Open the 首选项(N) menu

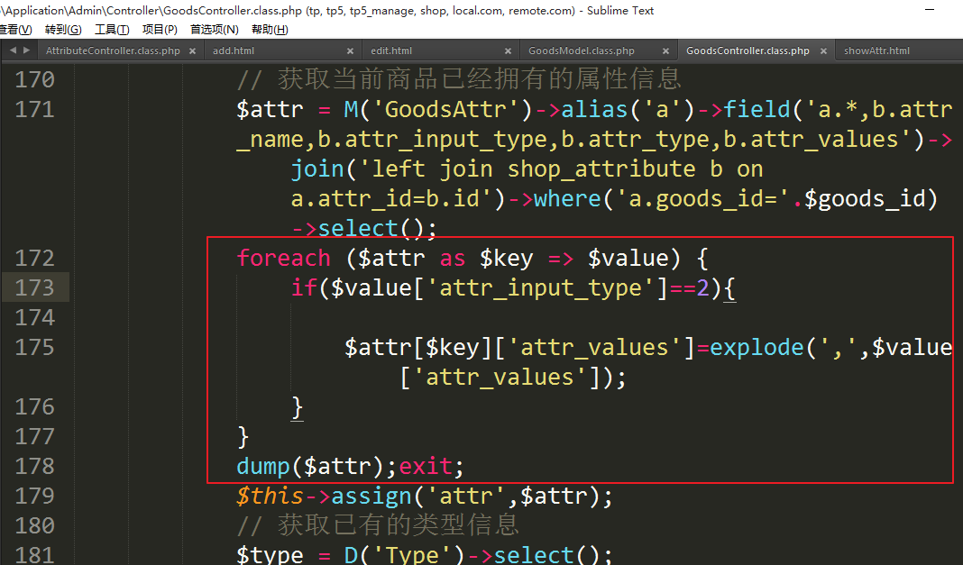(x=214, y=30)
